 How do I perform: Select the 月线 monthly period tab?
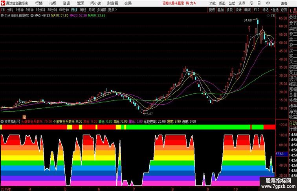tap(92, 10)
